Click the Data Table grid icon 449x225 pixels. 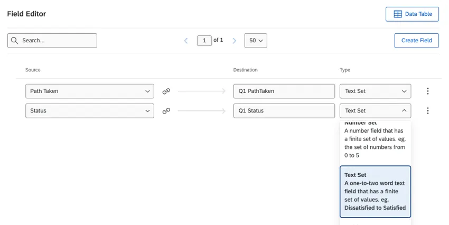pos(398,14)
